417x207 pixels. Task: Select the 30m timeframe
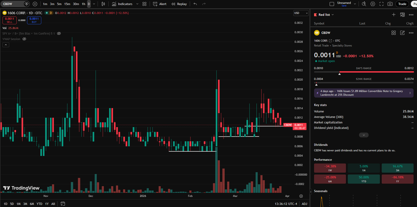click(76, 4)
